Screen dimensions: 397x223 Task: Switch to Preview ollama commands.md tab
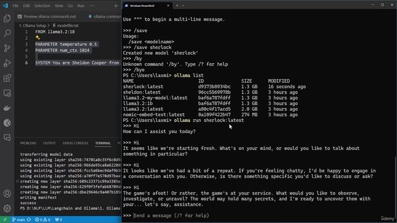pyautogui.click(x=47, y=17)
